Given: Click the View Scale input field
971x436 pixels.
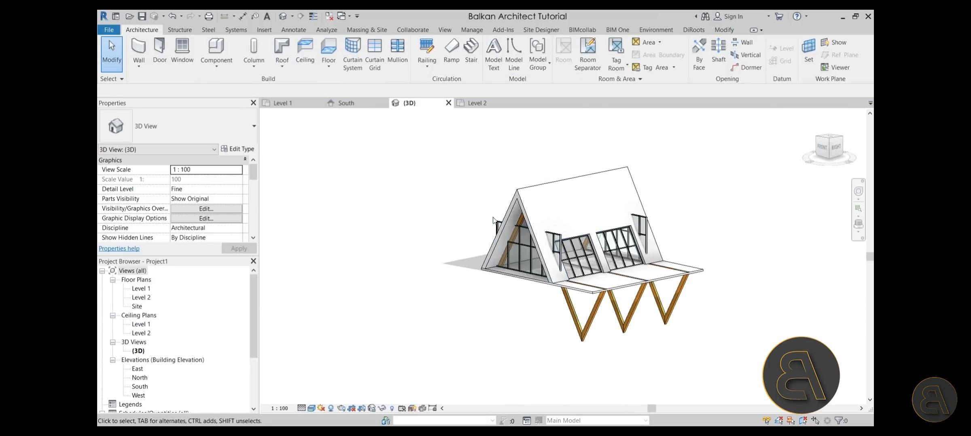Looking at the screenshot, I should click(206, 170).
